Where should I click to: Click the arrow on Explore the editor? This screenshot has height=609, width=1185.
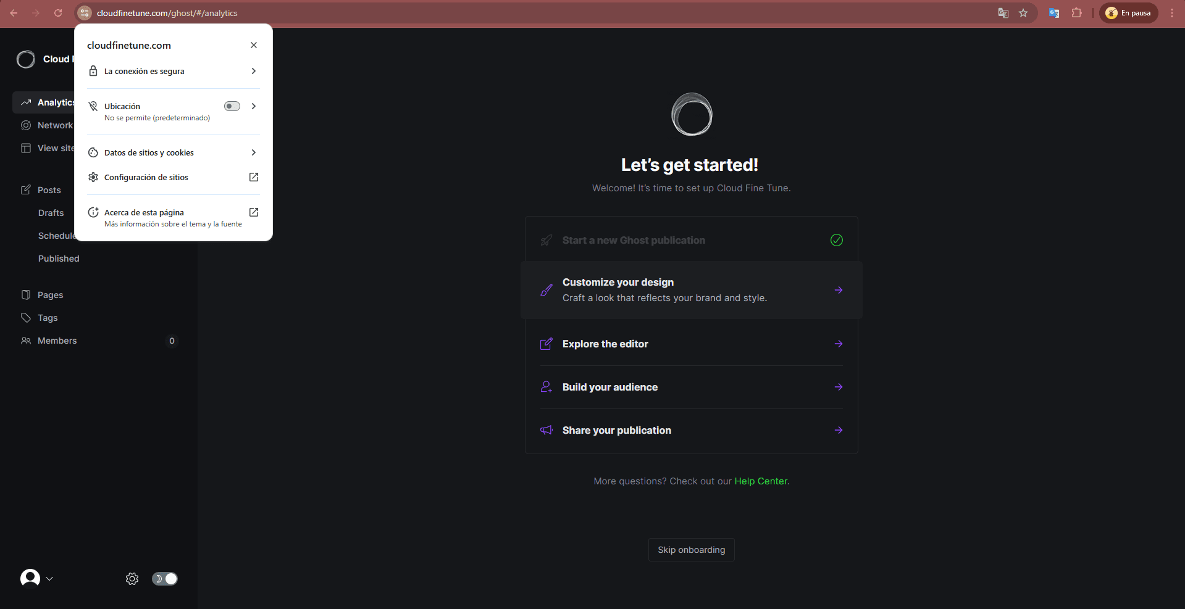(839, 344)
